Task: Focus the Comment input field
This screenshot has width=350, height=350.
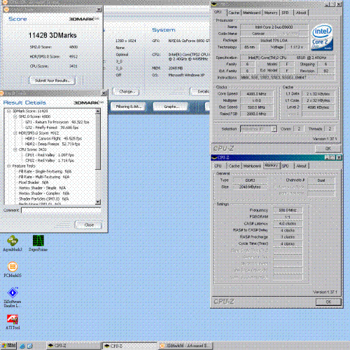Action: click(61, 210)
